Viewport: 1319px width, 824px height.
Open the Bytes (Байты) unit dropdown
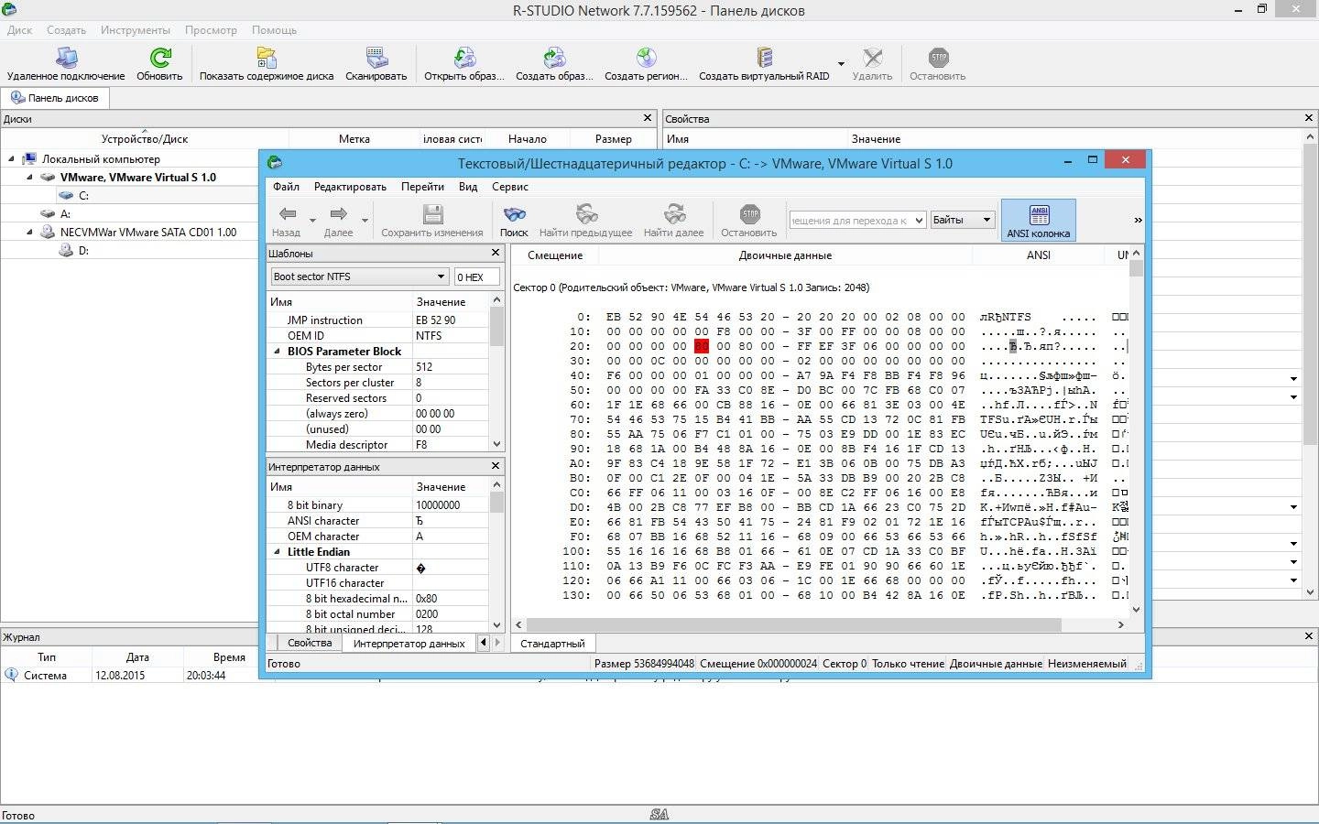click(x=987, y=220)
